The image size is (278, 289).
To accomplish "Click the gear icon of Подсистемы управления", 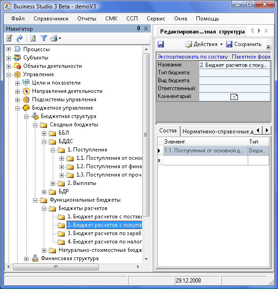I will [26, 100].
